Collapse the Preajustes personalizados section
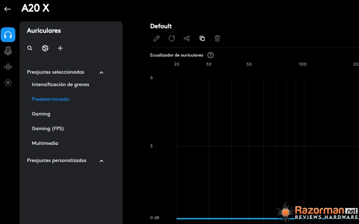This screenshot has width=359, height=224. point(101,161)
